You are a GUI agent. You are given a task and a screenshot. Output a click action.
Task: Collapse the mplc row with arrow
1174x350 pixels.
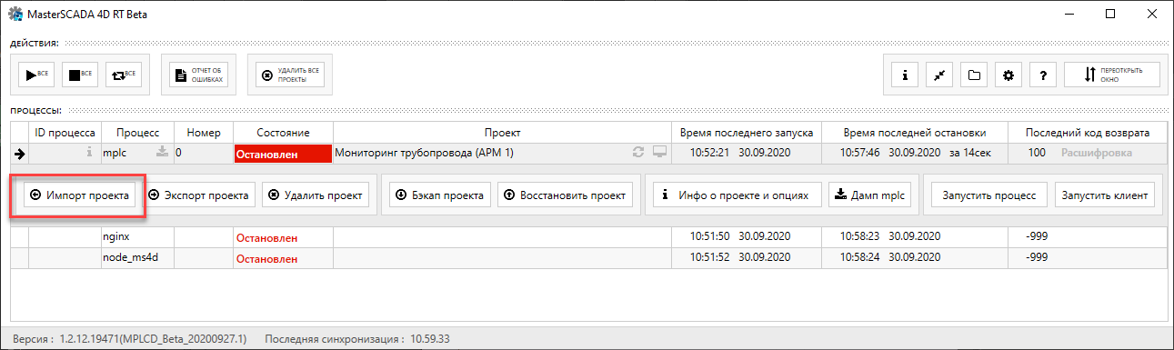click(x=20, y=154)
